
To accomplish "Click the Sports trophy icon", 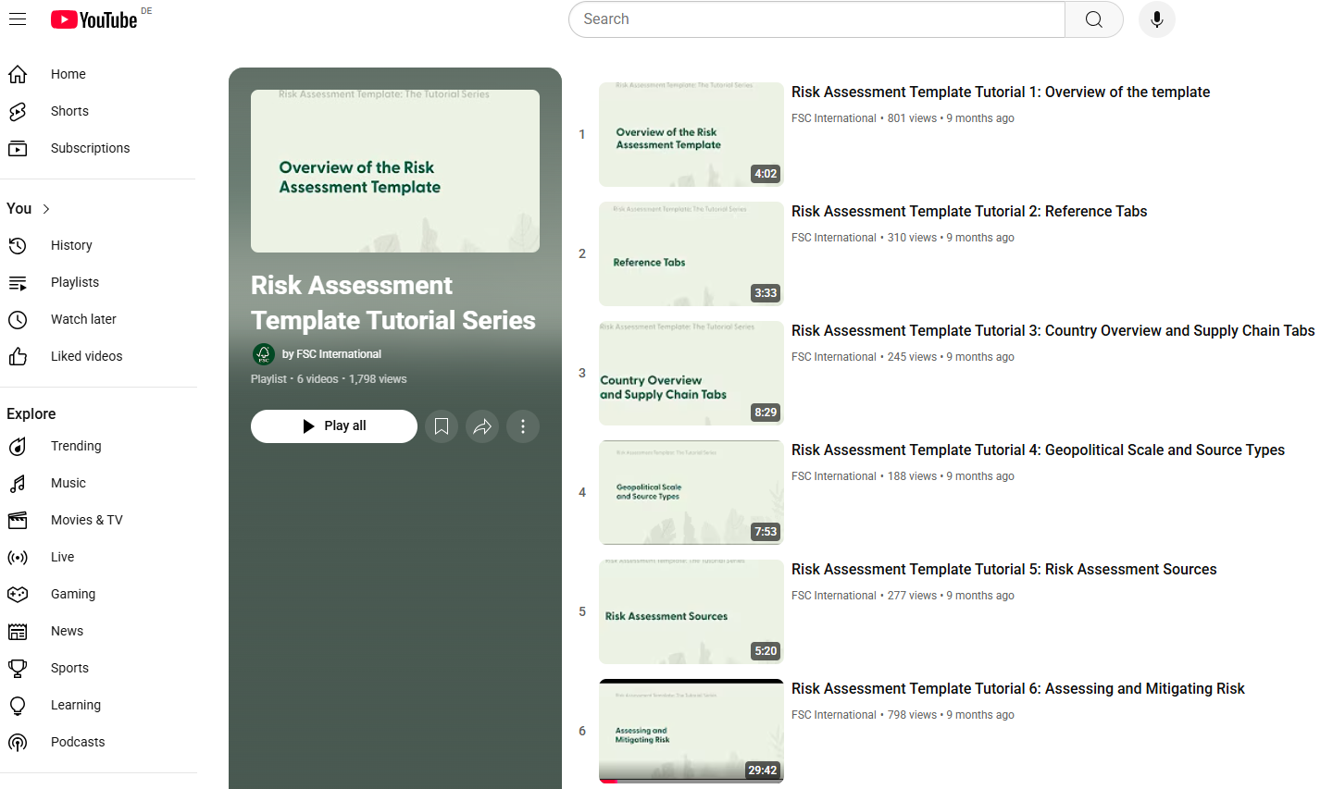I will coord(18,668).
